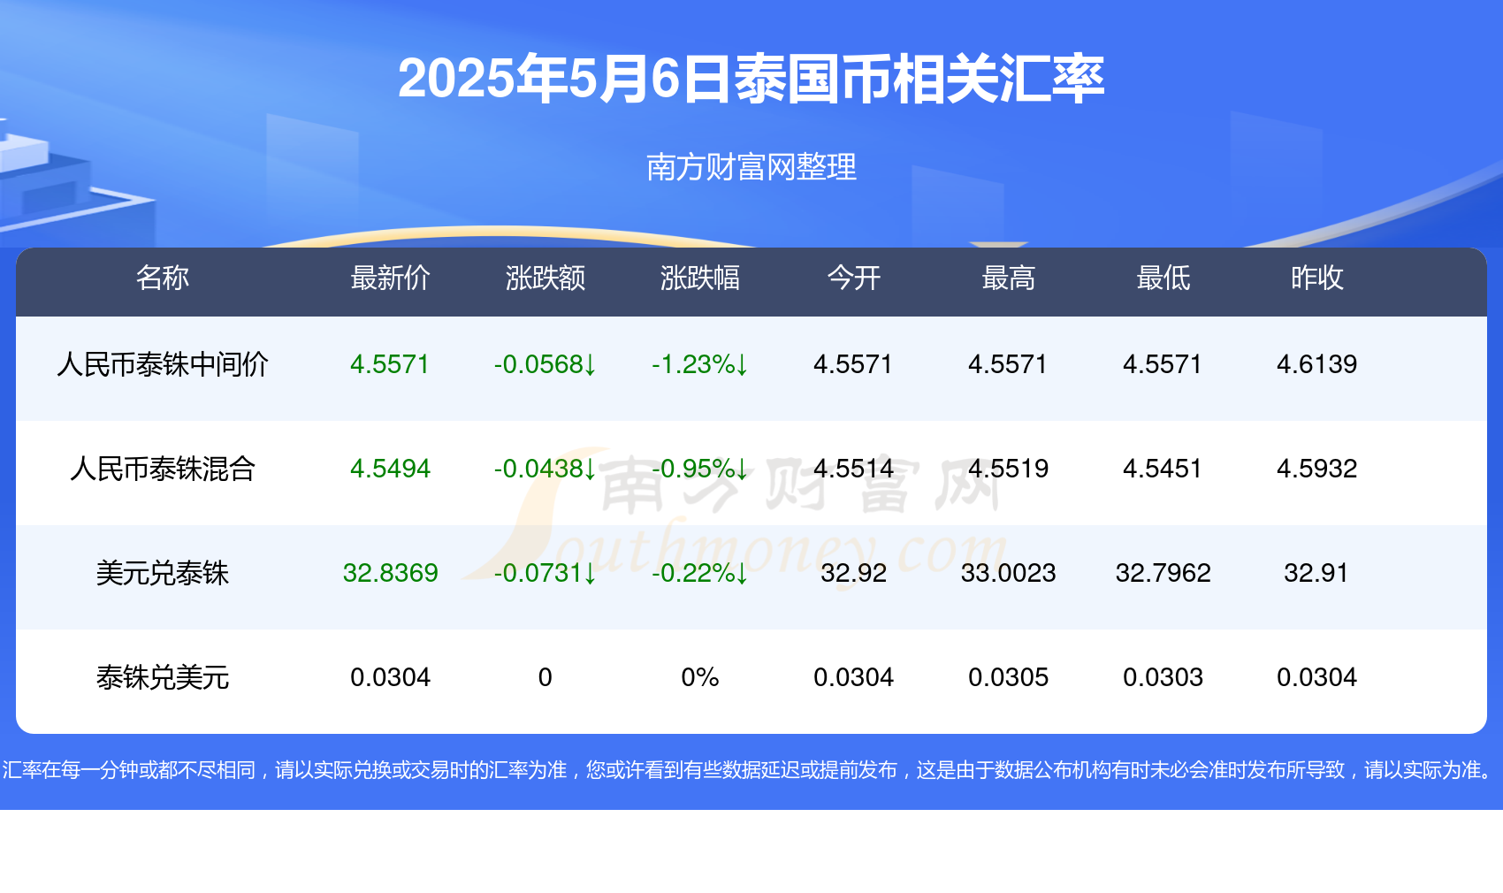Select the 最低 column header

click(1163, 279)
